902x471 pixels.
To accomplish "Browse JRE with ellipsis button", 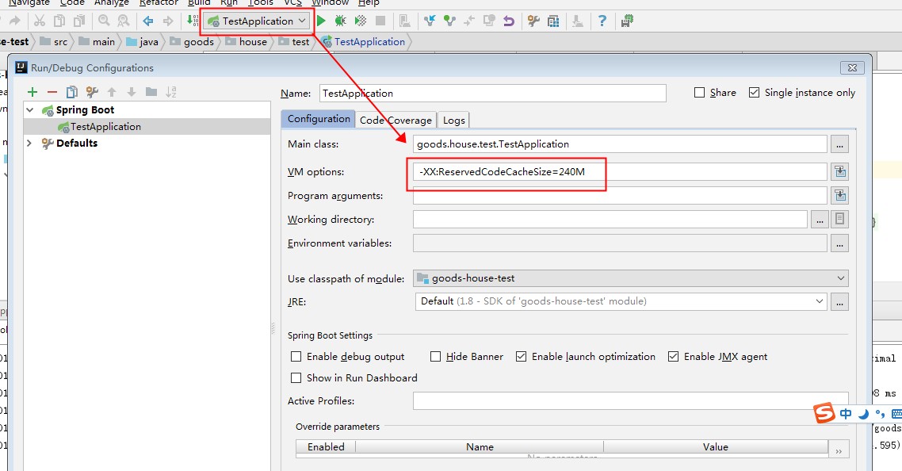I will point(840,302).
